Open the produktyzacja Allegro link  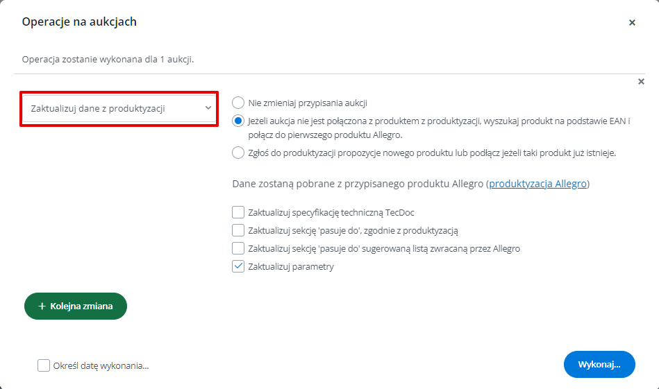537,184
